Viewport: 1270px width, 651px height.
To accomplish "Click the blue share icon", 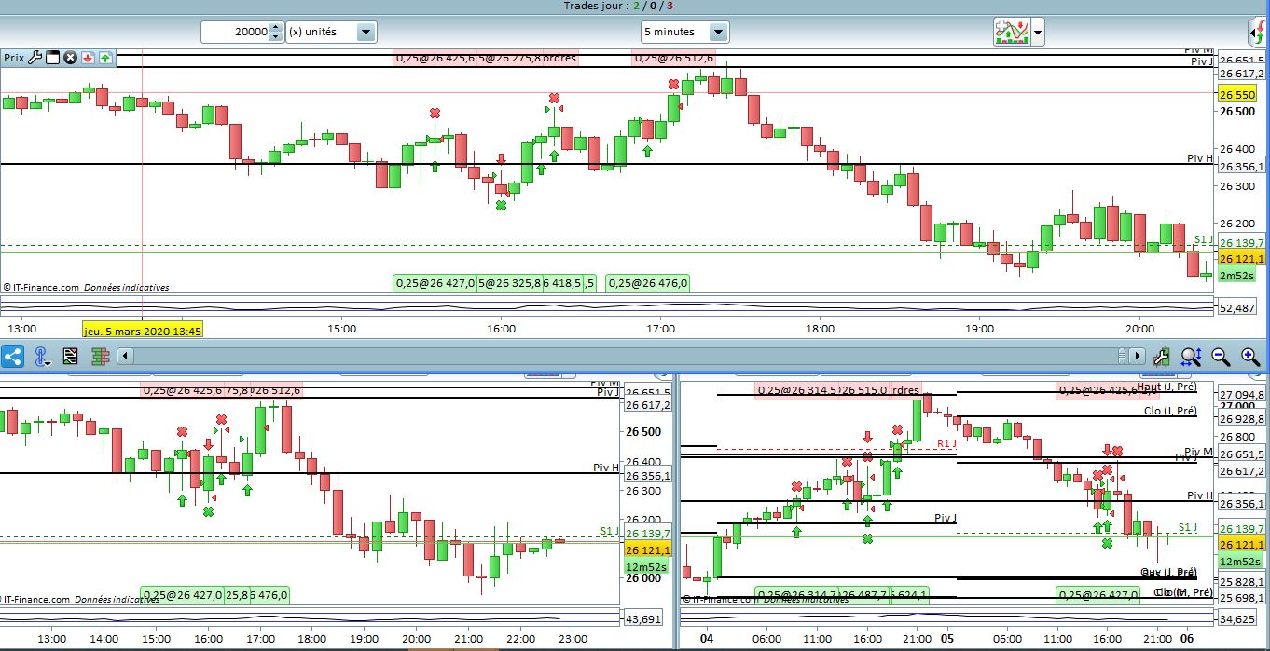I will click(13, 356).
